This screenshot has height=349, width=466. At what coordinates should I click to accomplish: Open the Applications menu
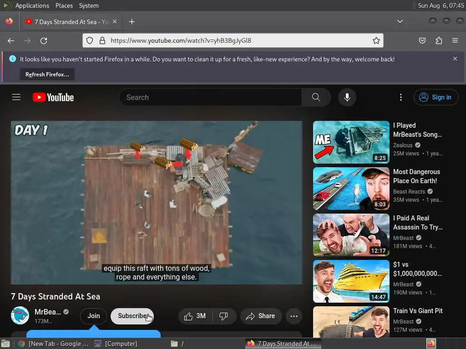tap(32, 5)
